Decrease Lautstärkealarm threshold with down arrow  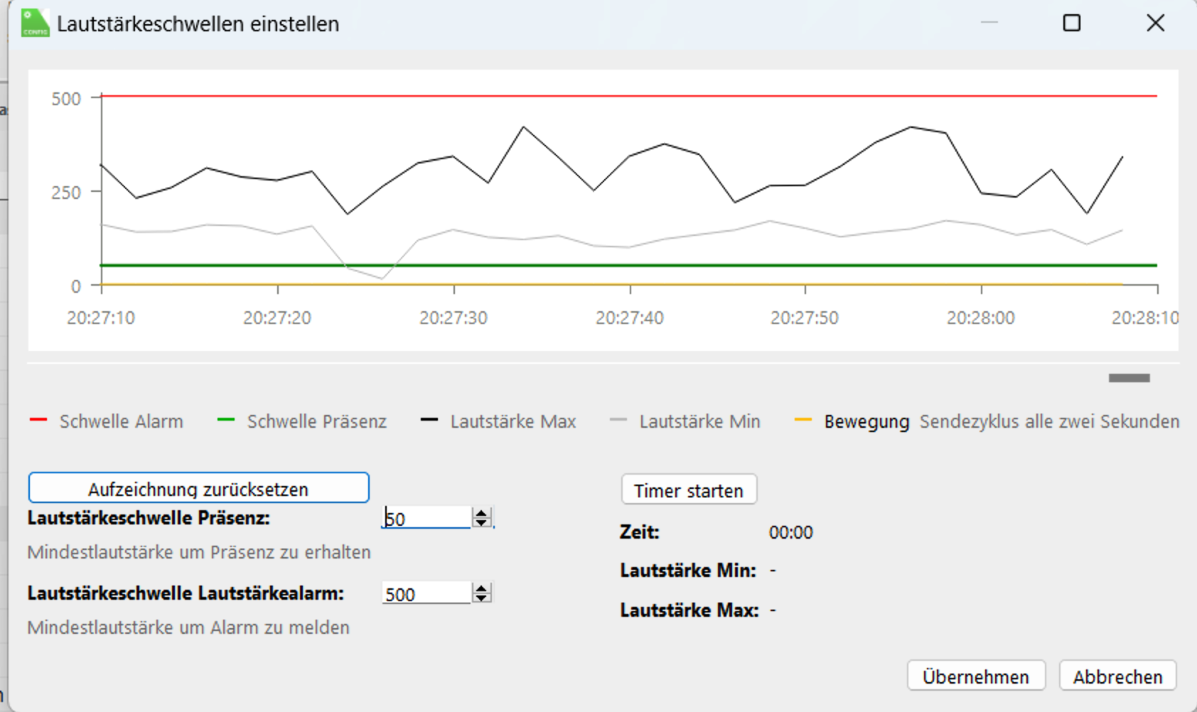point(482,598)
